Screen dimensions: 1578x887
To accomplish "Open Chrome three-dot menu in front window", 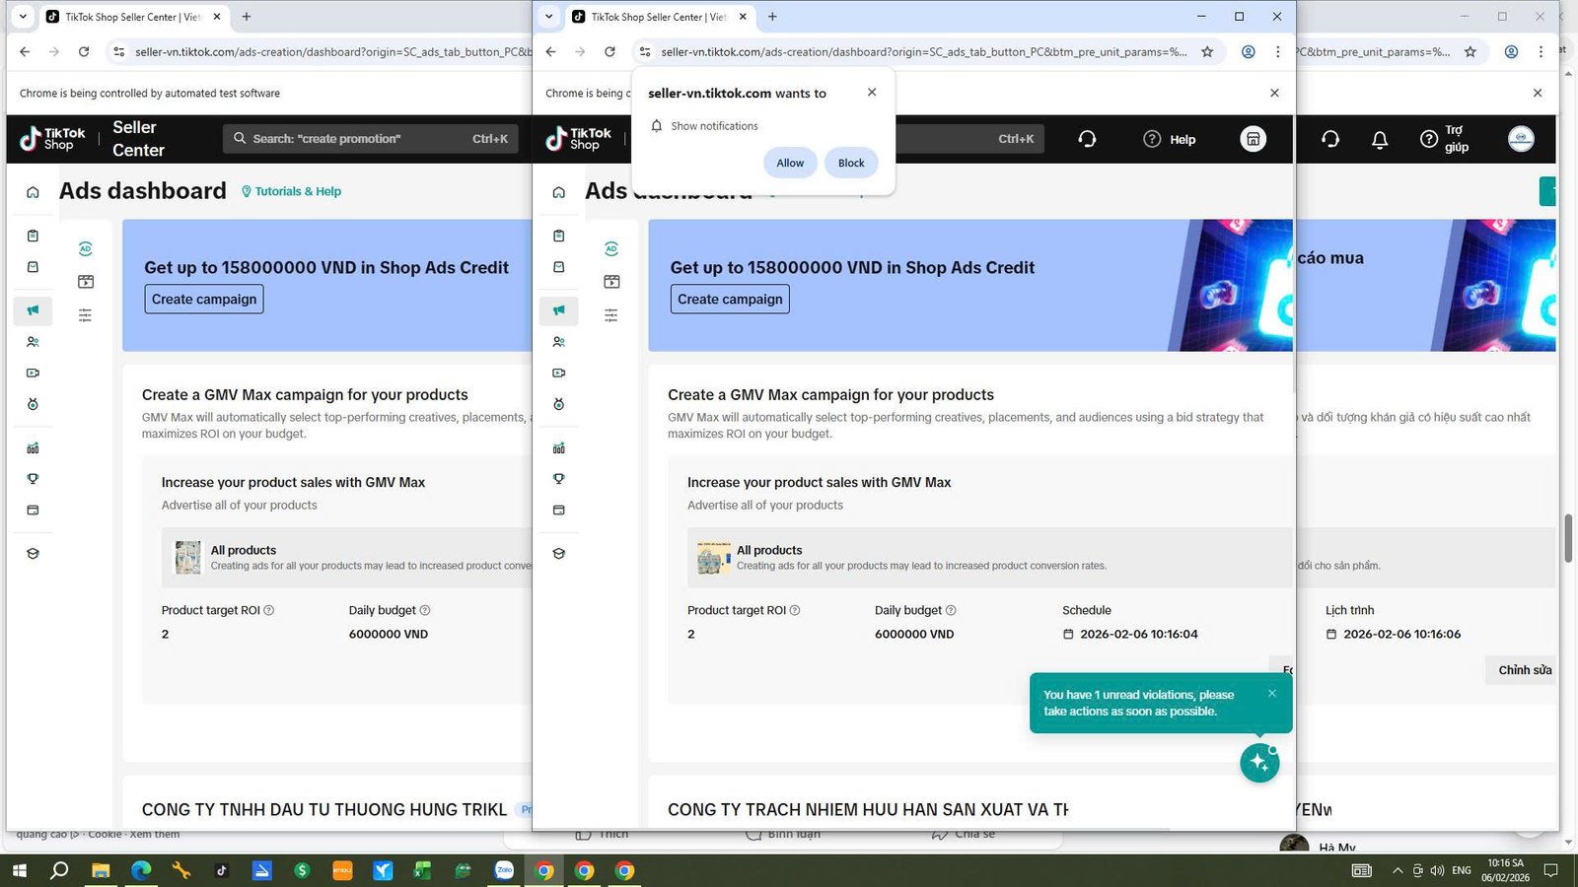I will (1277, 52).
